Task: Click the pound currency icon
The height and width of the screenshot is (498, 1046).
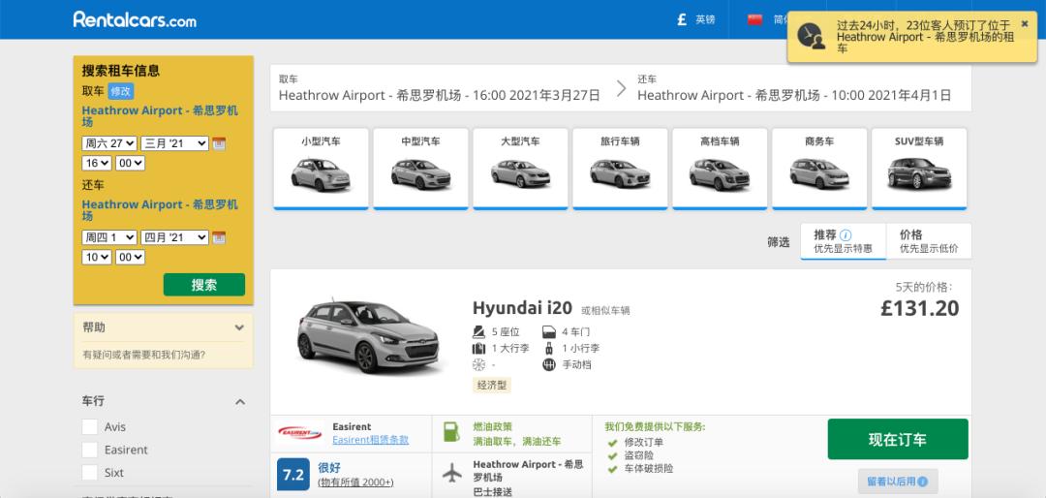Action: pos(681,19)
